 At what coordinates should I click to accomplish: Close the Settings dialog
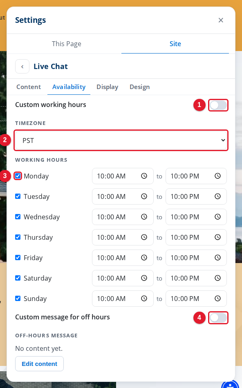click(x=221, y=20)
